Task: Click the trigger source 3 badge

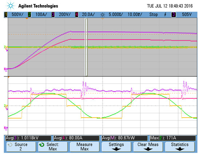Action: 173,15
